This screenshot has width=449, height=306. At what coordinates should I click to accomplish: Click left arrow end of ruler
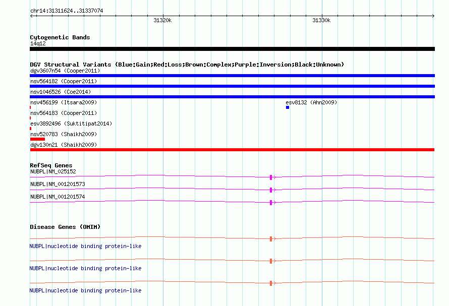click(x=31, y=16)
